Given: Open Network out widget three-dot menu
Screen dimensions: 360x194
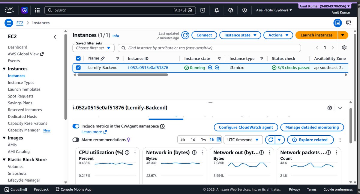Looking at the screenshot, I should 270,152.
